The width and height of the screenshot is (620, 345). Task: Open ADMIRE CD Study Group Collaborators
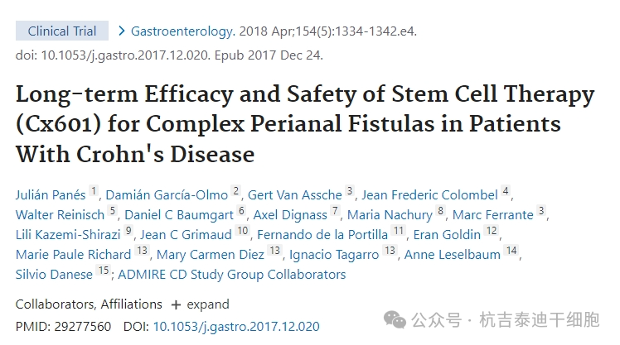[232, 275]
